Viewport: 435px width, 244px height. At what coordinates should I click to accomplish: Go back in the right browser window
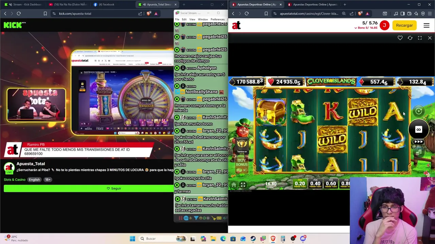[x=233, y=14]
